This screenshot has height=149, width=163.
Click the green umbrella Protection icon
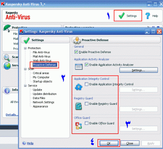point(7,28)
